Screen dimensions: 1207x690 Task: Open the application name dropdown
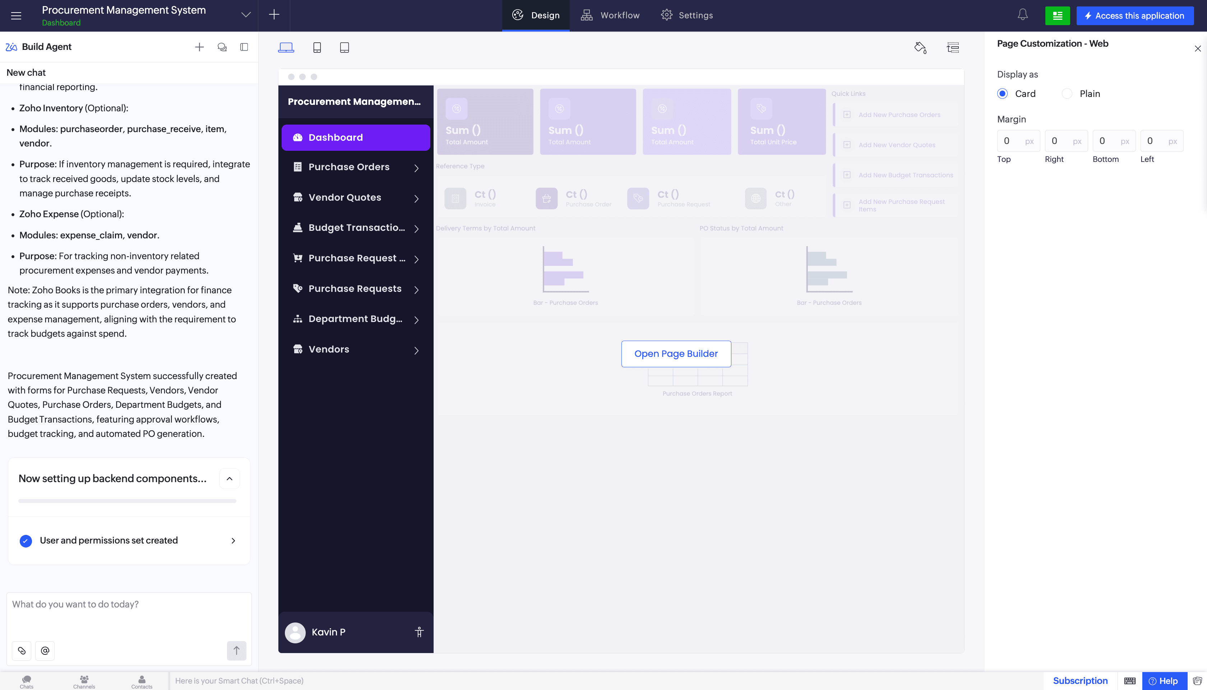click(x=246, y=15)
